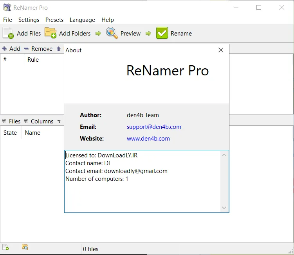
Task: Click the 'Number of computers: 1' line
Action: click(x=97, y=179)
